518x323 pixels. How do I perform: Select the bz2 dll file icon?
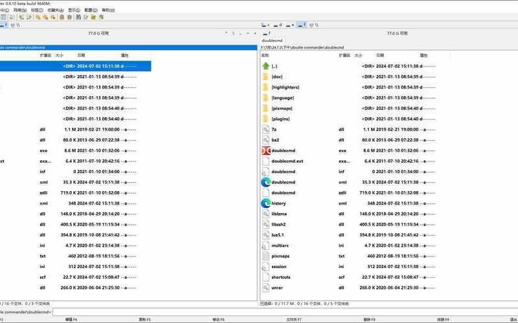click(265, 140)
